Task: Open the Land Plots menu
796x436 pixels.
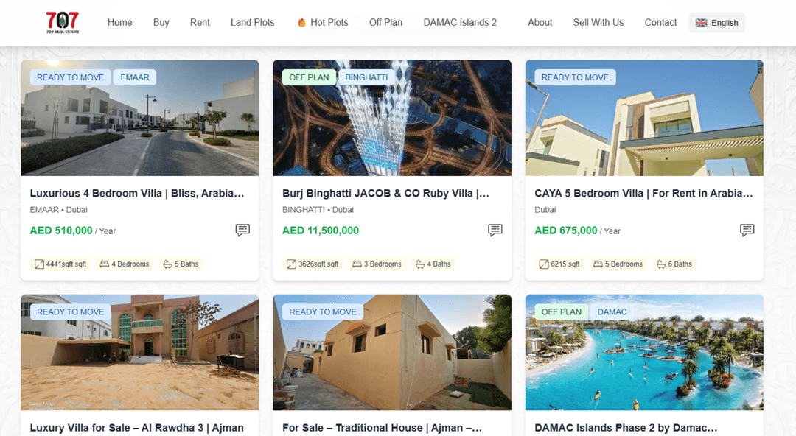Action: click(252, 22)
